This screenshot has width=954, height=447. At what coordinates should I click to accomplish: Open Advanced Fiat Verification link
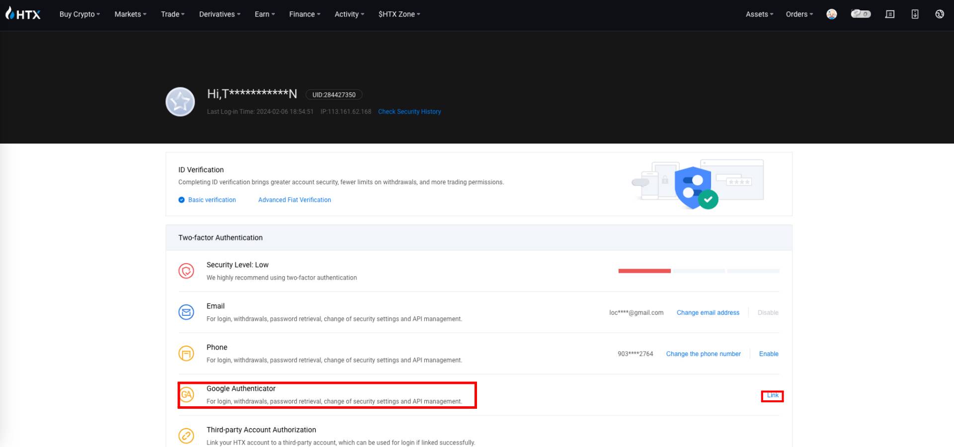tap(295, 200)
